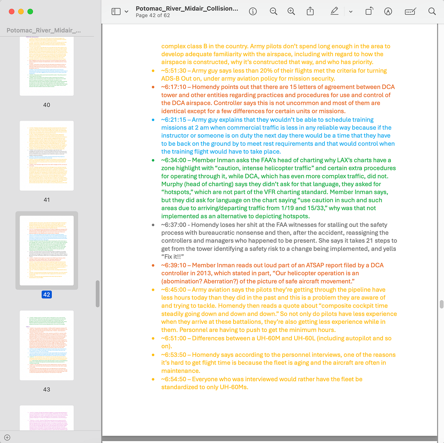The width and height of the screenshot is (444, 443).
Task: Select page 43 thumbnail
Action: [x=47, y=345]
